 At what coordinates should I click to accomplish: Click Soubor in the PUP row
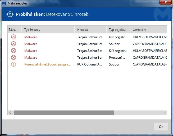(x=114, y=64)
